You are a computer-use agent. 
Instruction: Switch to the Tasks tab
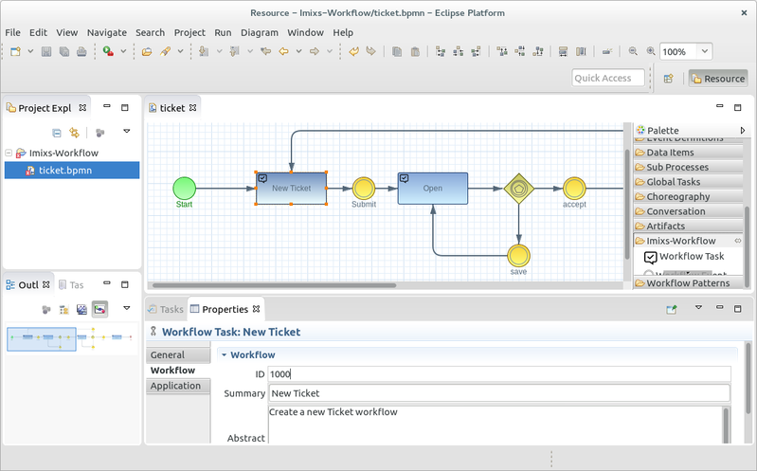[166, 309]
